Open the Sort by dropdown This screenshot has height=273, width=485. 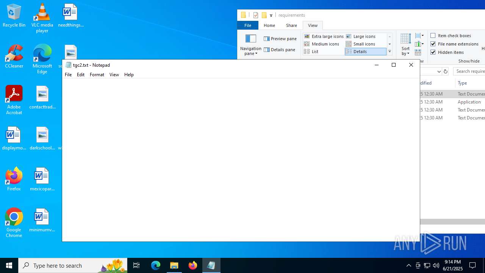coord(405,44)
